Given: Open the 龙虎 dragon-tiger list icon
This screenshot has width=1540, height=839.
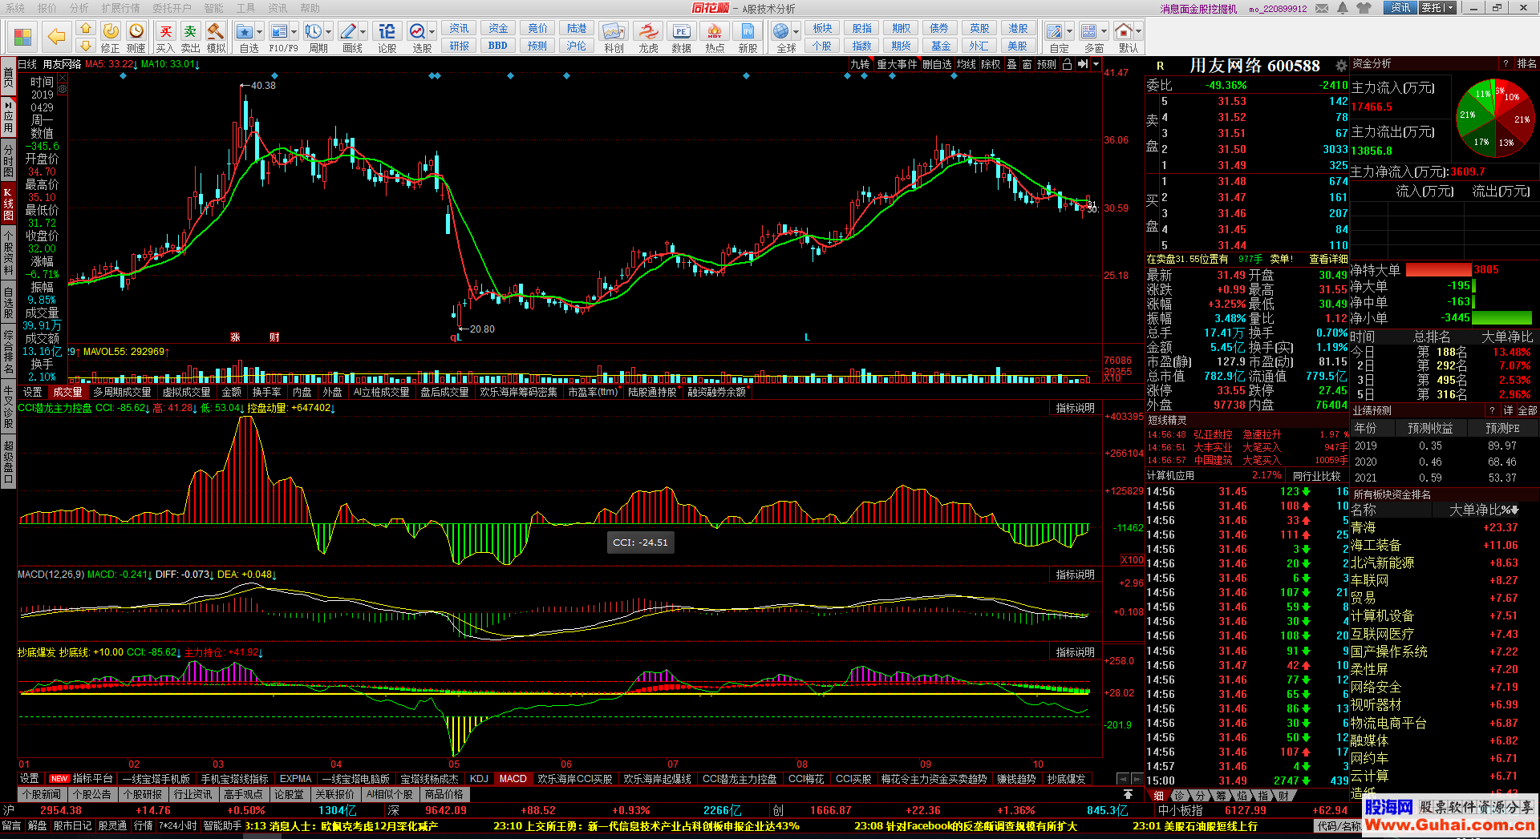Looking at the screenshot, I should (648, 37).
